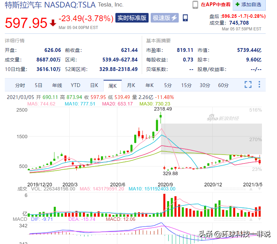Open the three-dot more options menu
The height and width of the screenshot is (244, 277).
[x=259, y=84]
